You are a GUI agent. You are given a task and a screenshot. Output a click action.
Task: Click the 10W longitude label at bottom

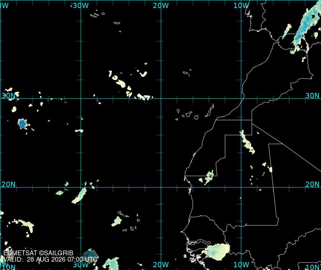tap(241, 265)
